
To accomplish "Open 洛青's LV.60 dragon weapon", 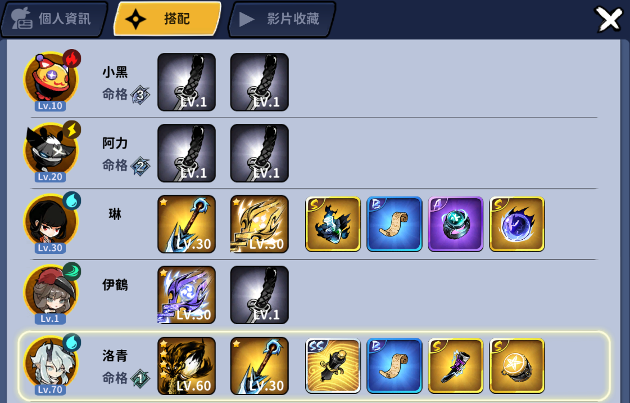I will 187,366.
